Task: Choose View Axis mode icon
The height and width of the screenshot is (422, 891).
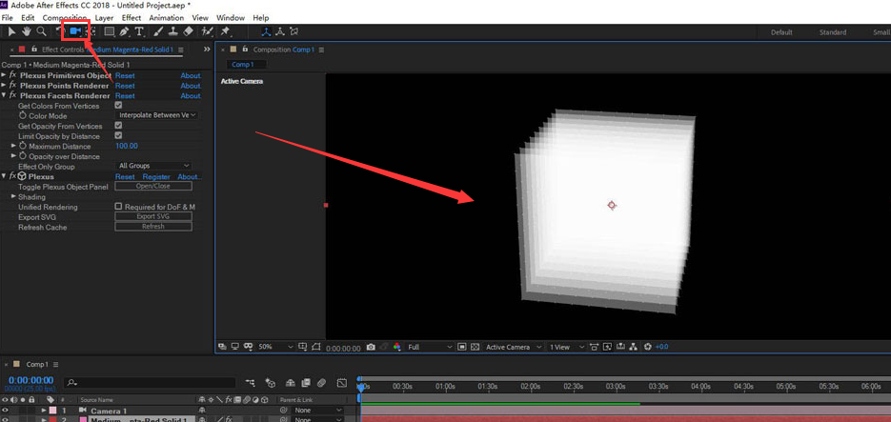Action: pyautogui.click(x=294, y=31)
